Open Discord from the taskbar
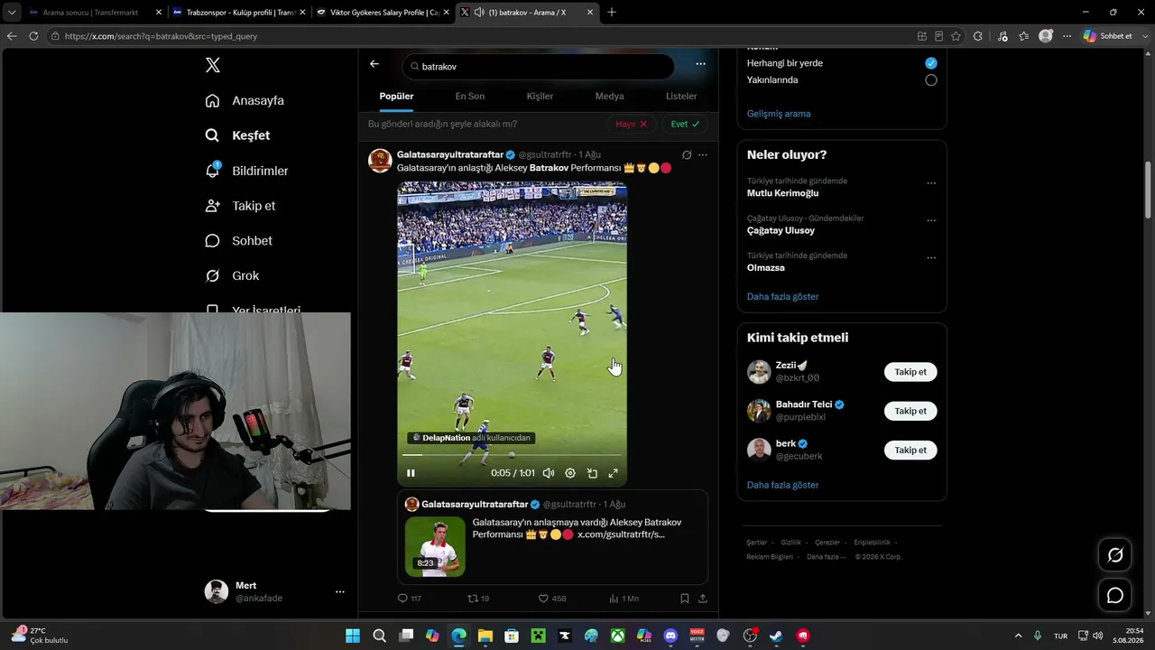This screenshot has height=650, width=1155. pos(670,636)
